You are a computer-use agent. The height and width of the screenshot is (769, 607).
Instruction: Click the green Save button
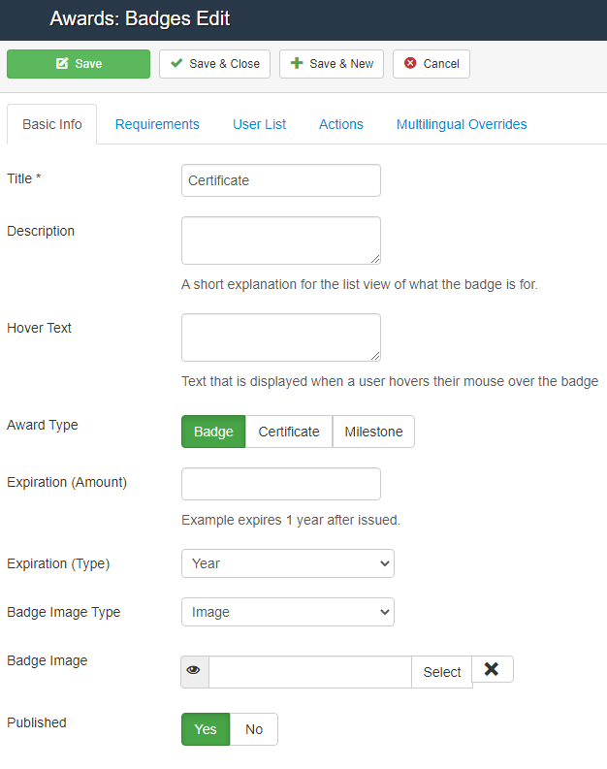(x=79, y=64)
